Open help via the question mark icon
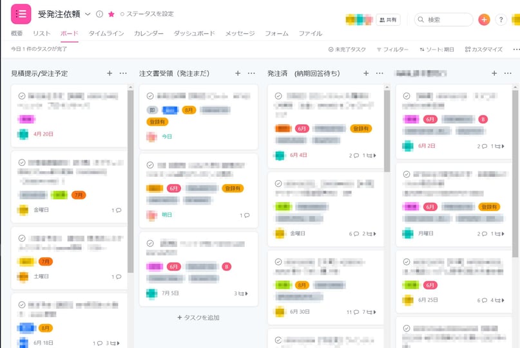Screen dimensions: 520x348 [501, 19]
